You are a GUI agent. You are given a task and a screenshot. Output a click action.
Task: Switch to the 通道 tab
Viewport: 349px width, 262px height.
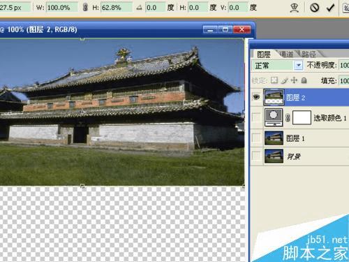286,54
